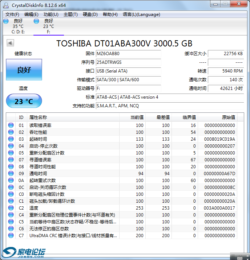Click the power on hours 42621 小时

click(x=226, y=88)
